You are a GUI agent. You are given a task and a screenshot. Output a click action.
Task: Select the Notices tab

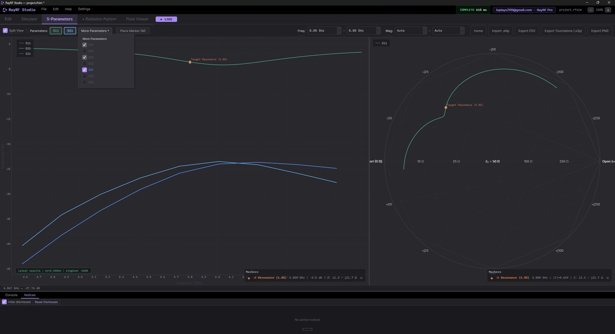[30, 295]
